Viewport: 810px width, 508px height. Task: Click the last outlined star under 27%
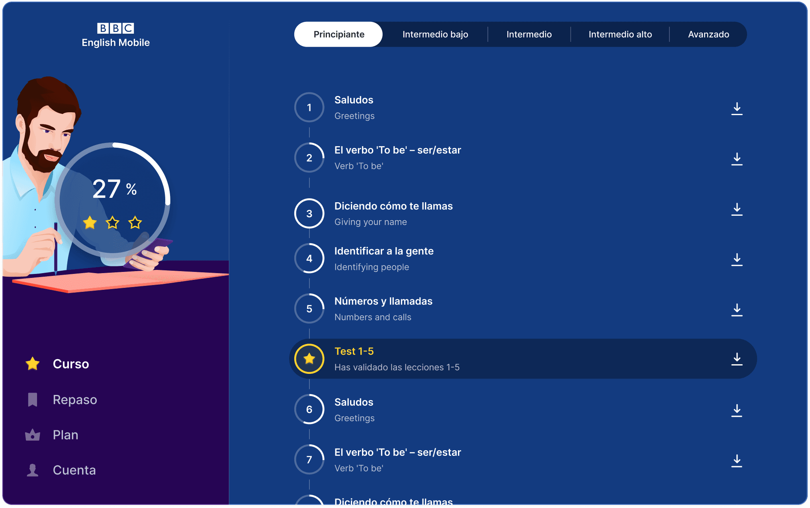click(135, 222)
